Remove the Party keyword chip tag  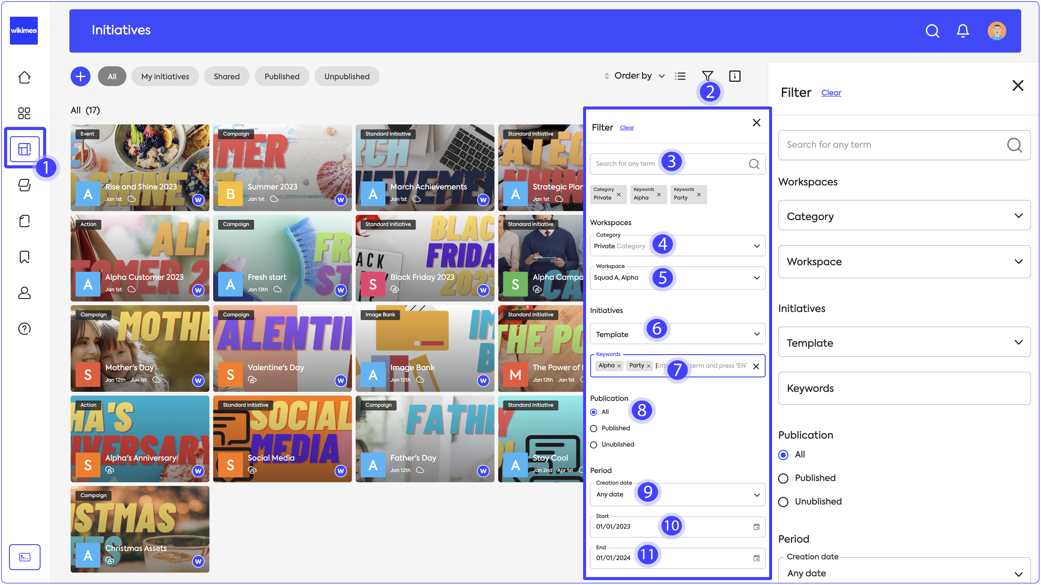tap(699, 195)
